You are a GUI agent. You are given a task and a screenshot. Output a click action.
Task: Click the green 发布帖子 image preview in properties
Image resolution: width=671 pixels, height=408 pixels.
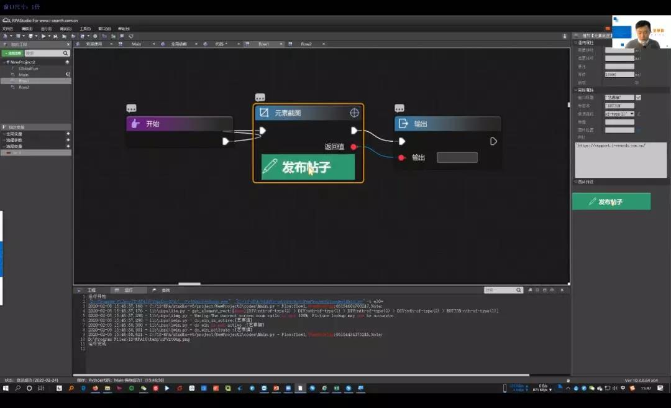611,202
